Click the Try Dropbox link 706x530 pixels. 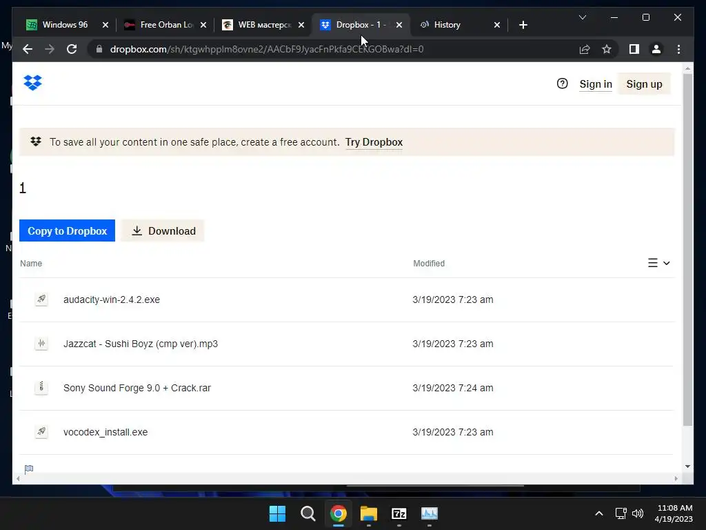[x=374, y=142]
